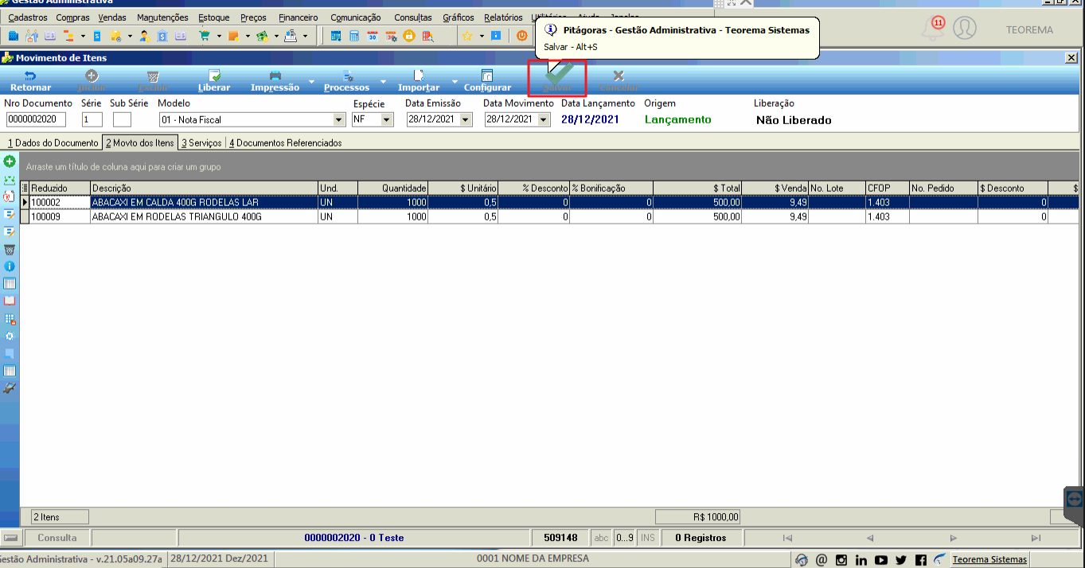Click the green Salvar checkmark button
The width and height of the screenshot is (1085, 568).
pos(557,78)
